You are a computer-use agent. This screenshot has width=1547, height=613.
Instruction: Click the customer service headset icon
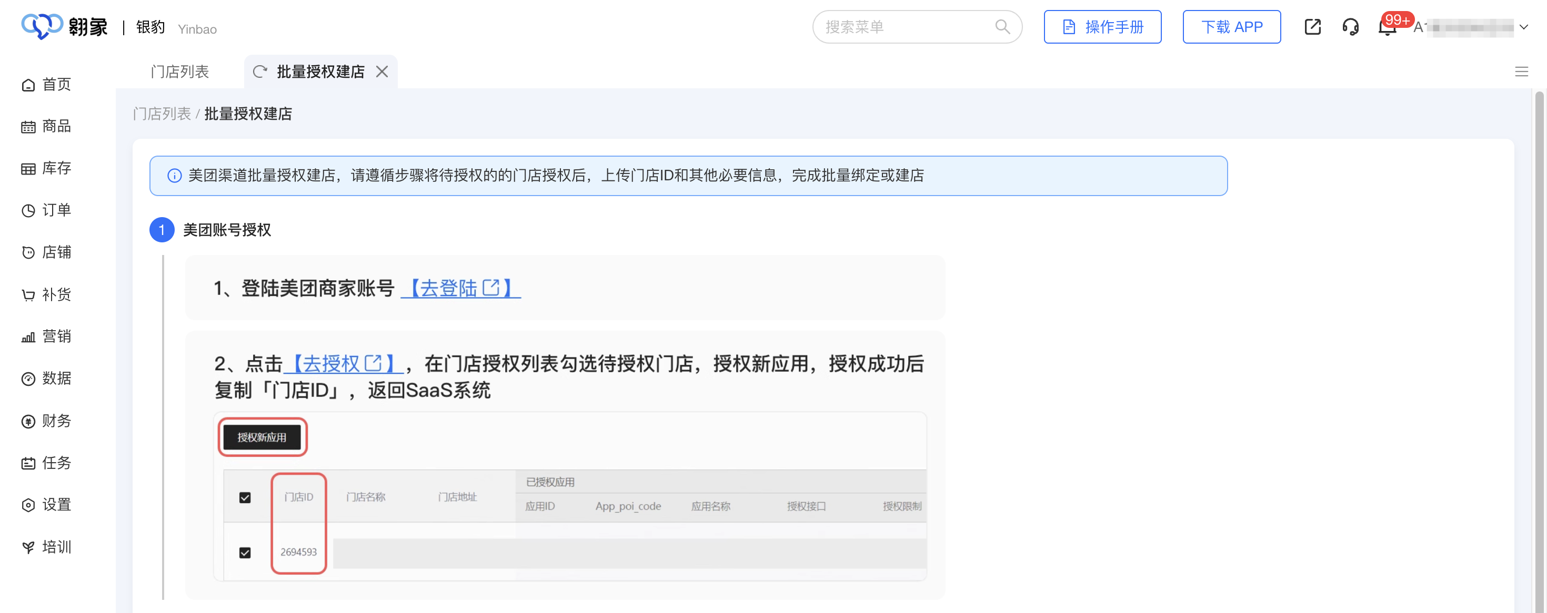click(x=1350, y=27)
